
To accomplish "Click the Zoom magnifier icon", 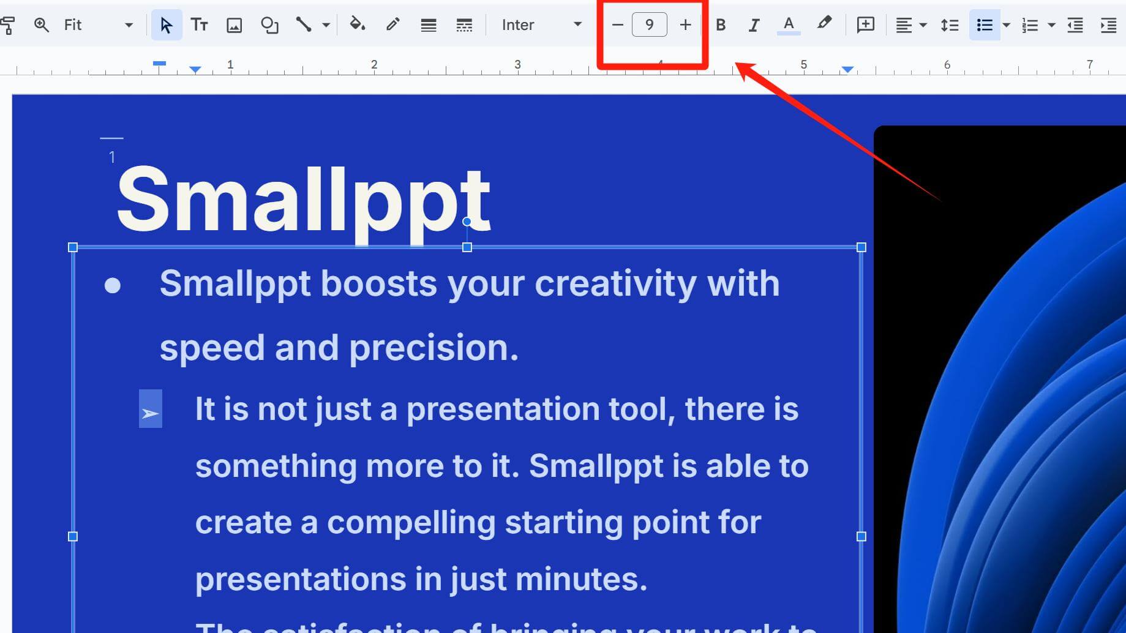I will coord(41,25).
